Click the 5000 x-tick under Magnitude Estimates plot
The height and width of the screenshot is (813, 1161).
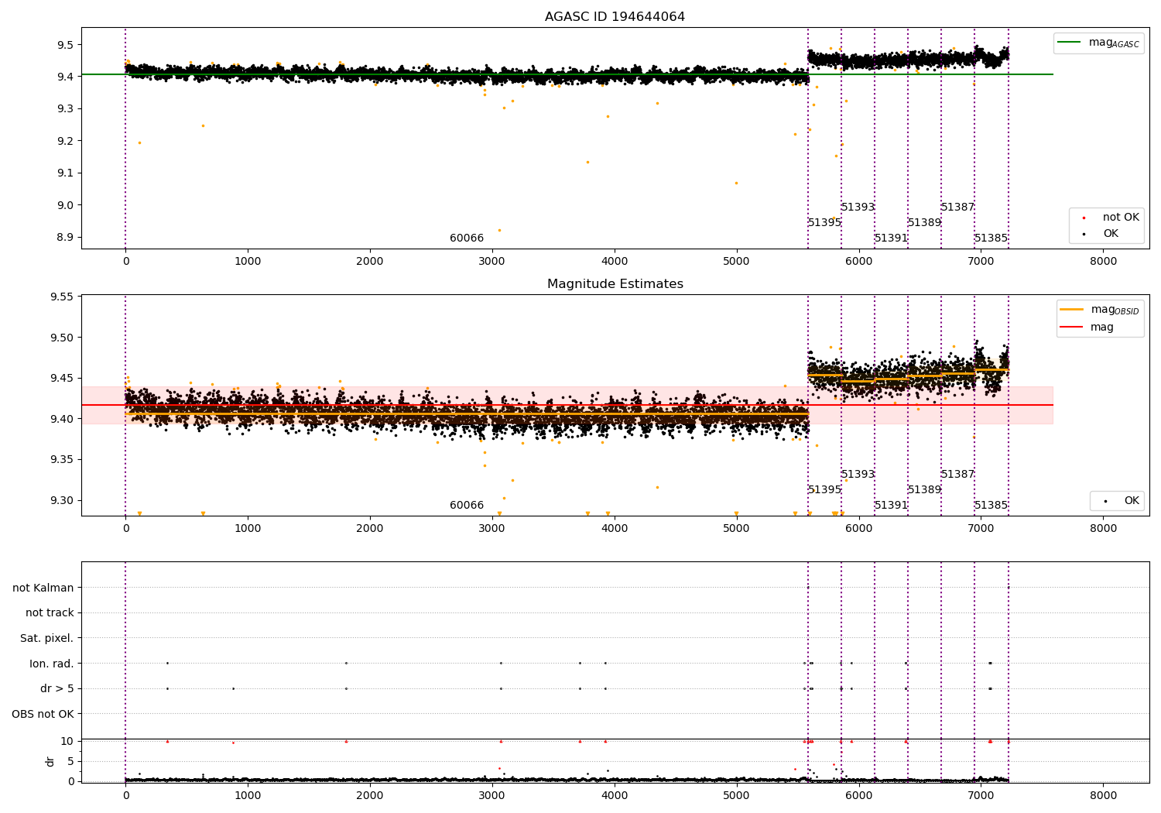tap(737, 529)
